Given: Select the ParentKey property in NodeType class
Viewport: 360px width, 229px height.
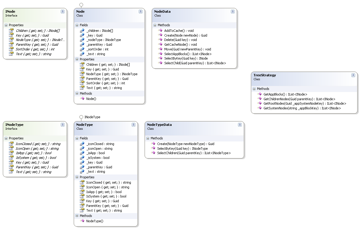Looking at the screenshot, I should [x=107, y=206].
